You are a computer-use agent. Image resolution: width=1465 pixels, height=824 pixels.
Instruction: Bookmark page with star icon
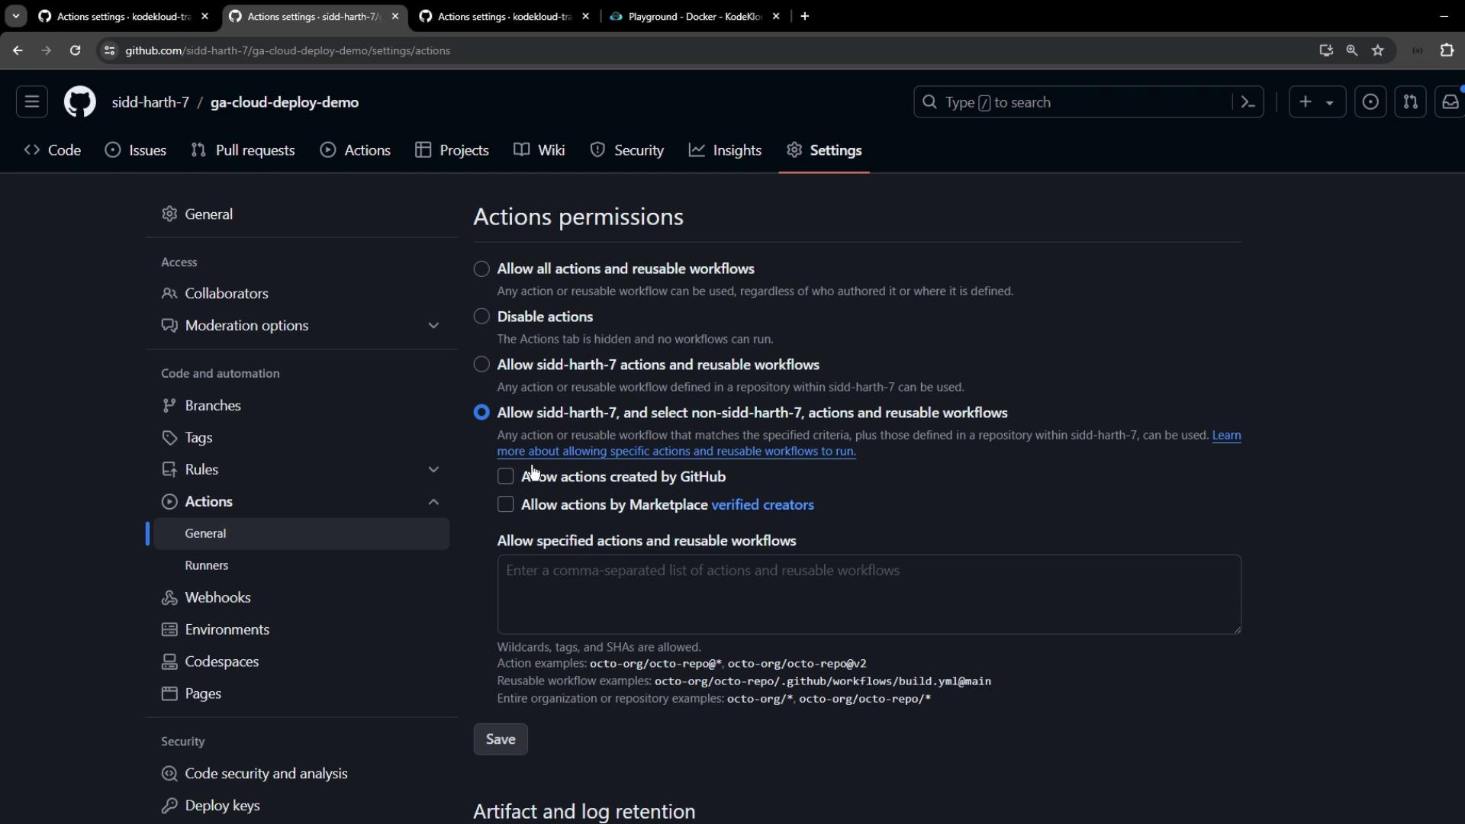pyautogui.click(x=1378, y=50)
